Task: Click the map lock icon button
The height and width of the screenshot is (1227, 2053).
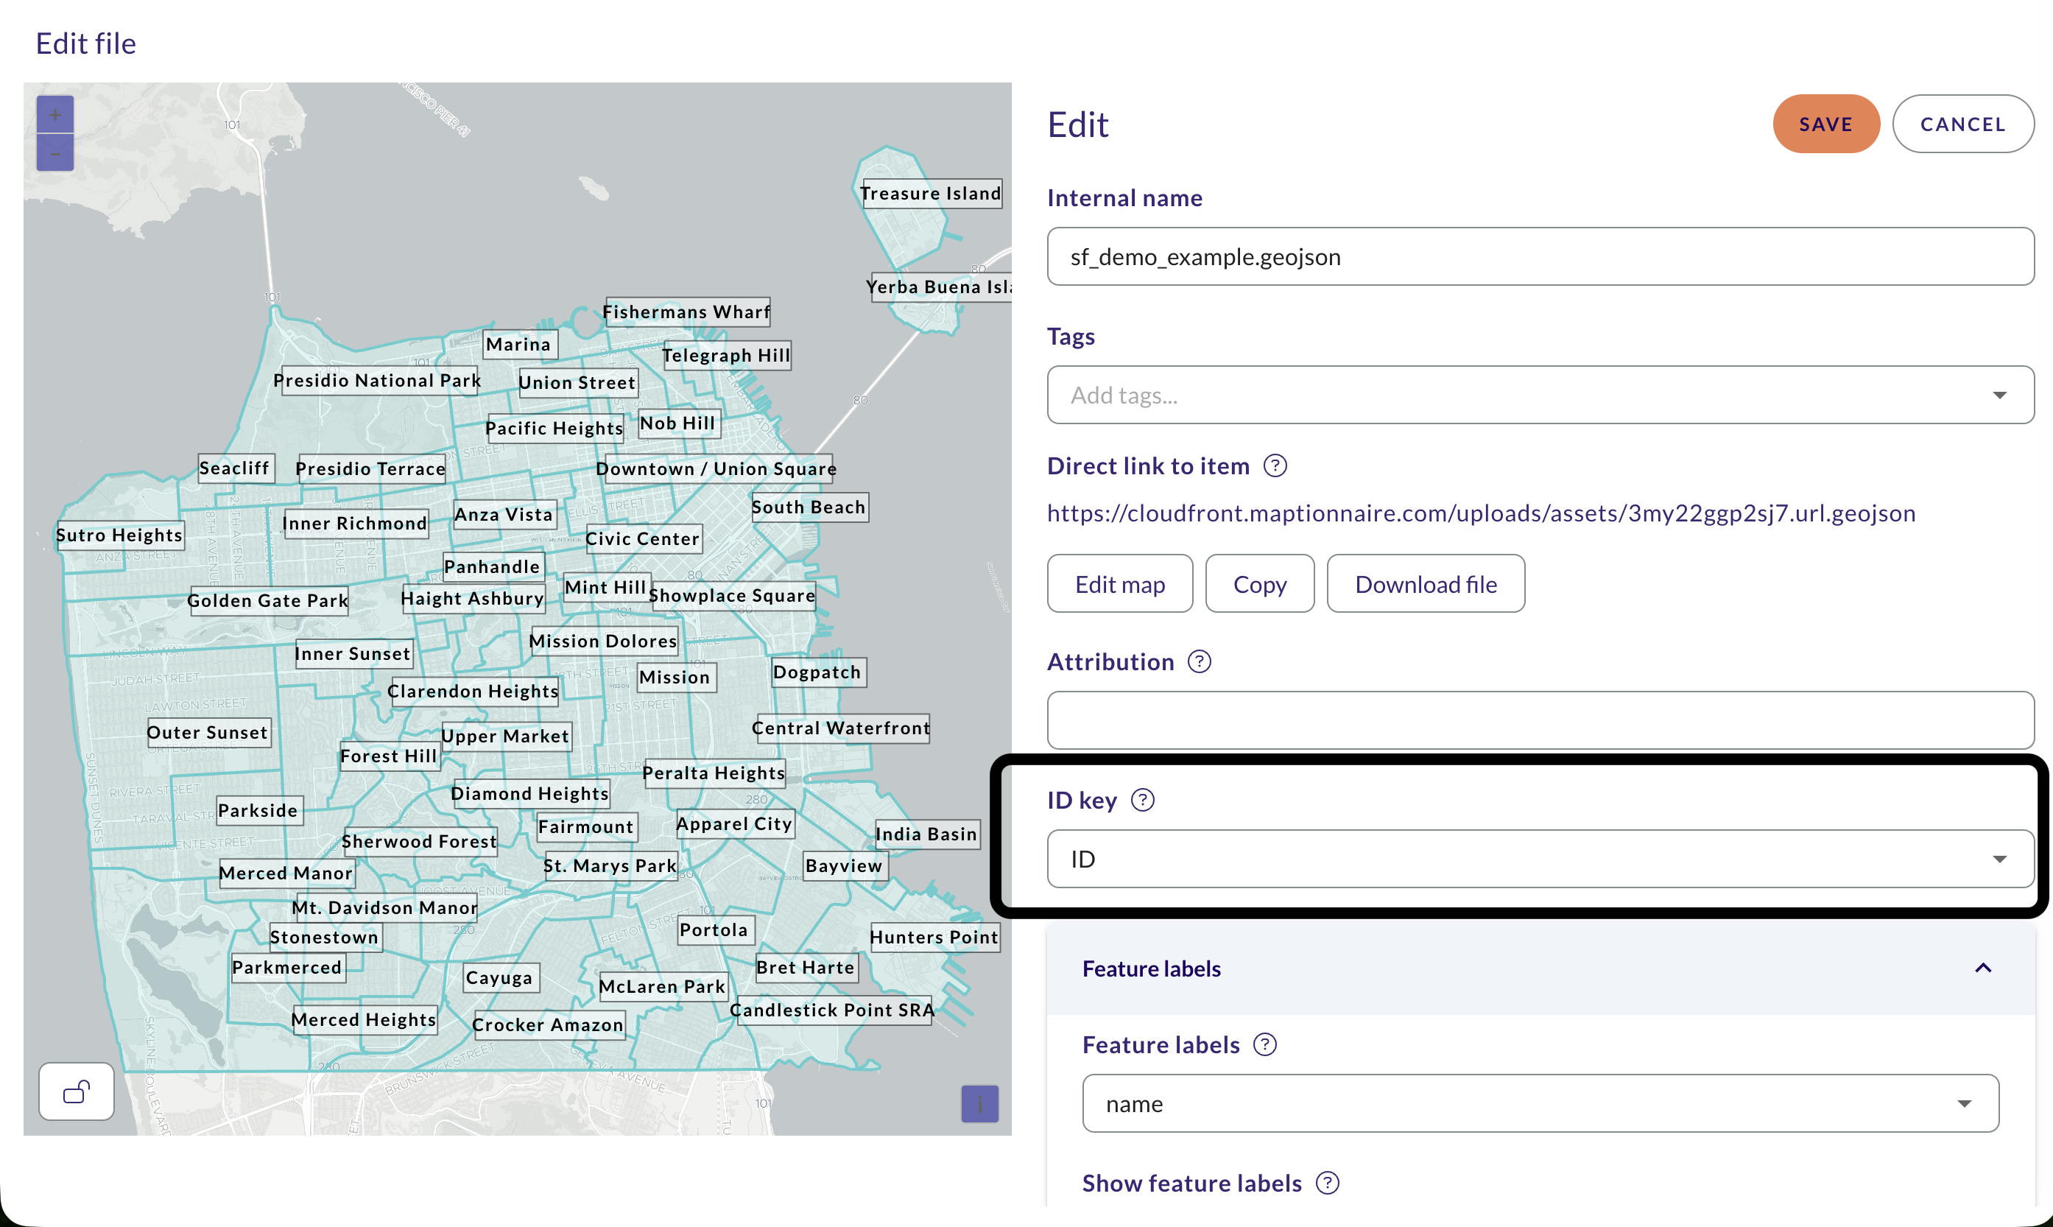Action: tap(76, 1091)
